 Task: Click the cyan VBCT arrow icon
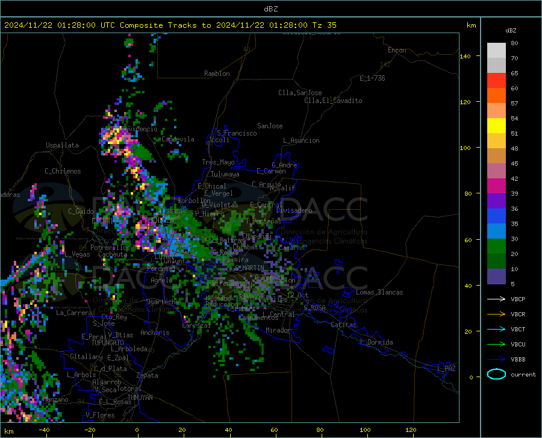496,329
